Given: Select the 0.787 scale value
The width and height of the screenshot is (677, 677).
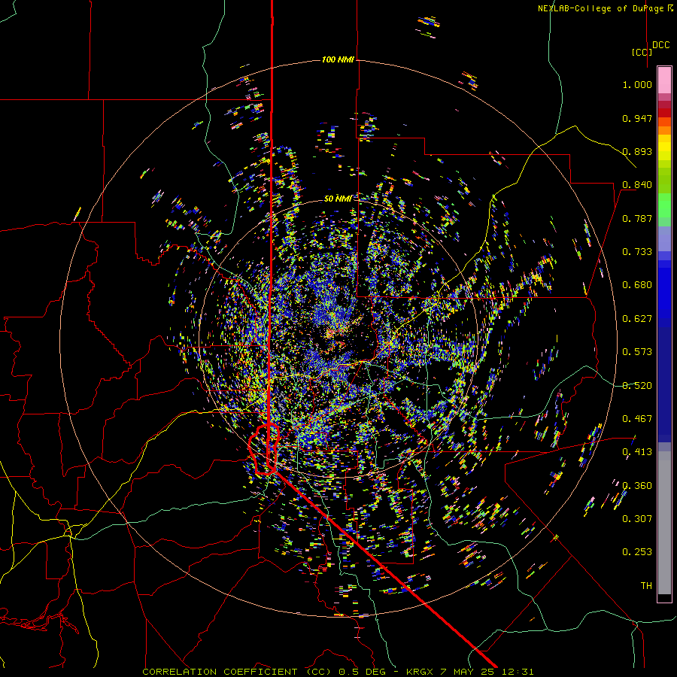Looking at the screenshot, I should pos(637,218).
